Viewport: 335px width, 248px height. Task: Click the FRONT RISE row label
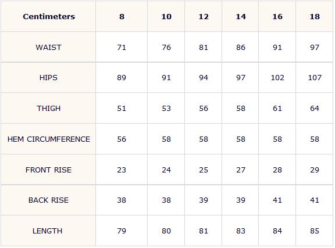click(x=48, y=170)
